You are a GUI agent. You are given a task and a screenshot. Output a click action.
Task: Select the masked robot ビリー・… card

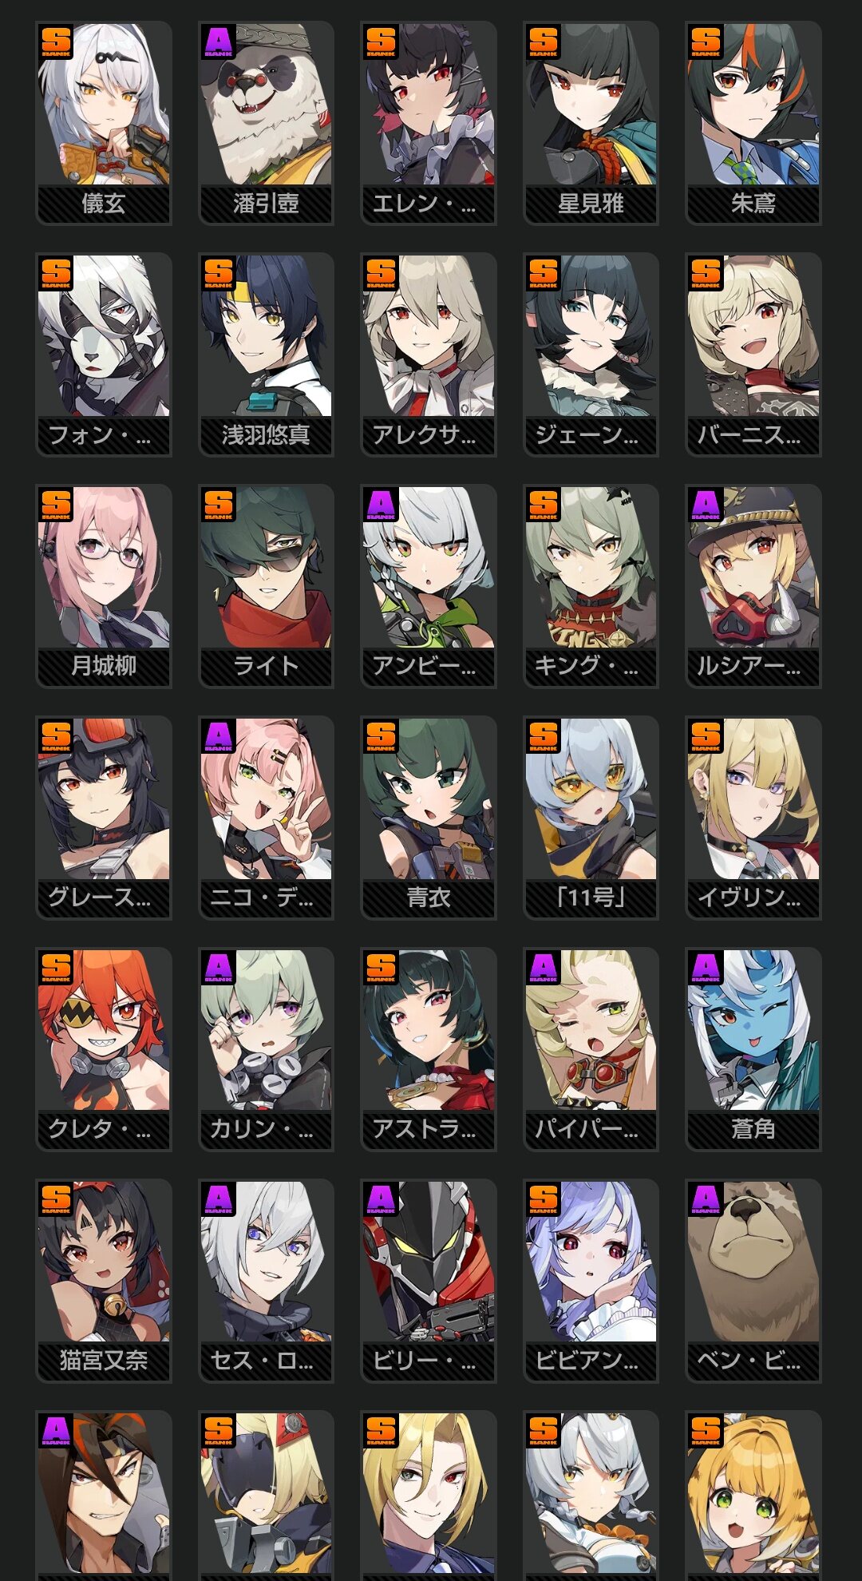pyautogui.click(x=429, y=1281)
